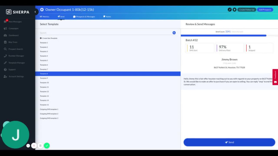Click the Account Settings user icon
This screenshot has height=156, width=278.
click(5, 76)
